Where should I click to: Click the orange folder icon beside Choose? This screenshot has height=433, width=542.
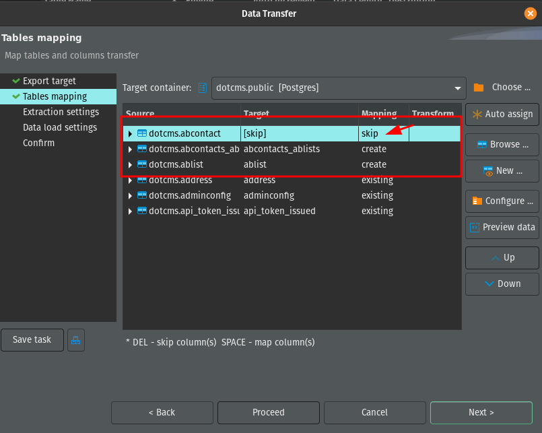click(479, 88)
